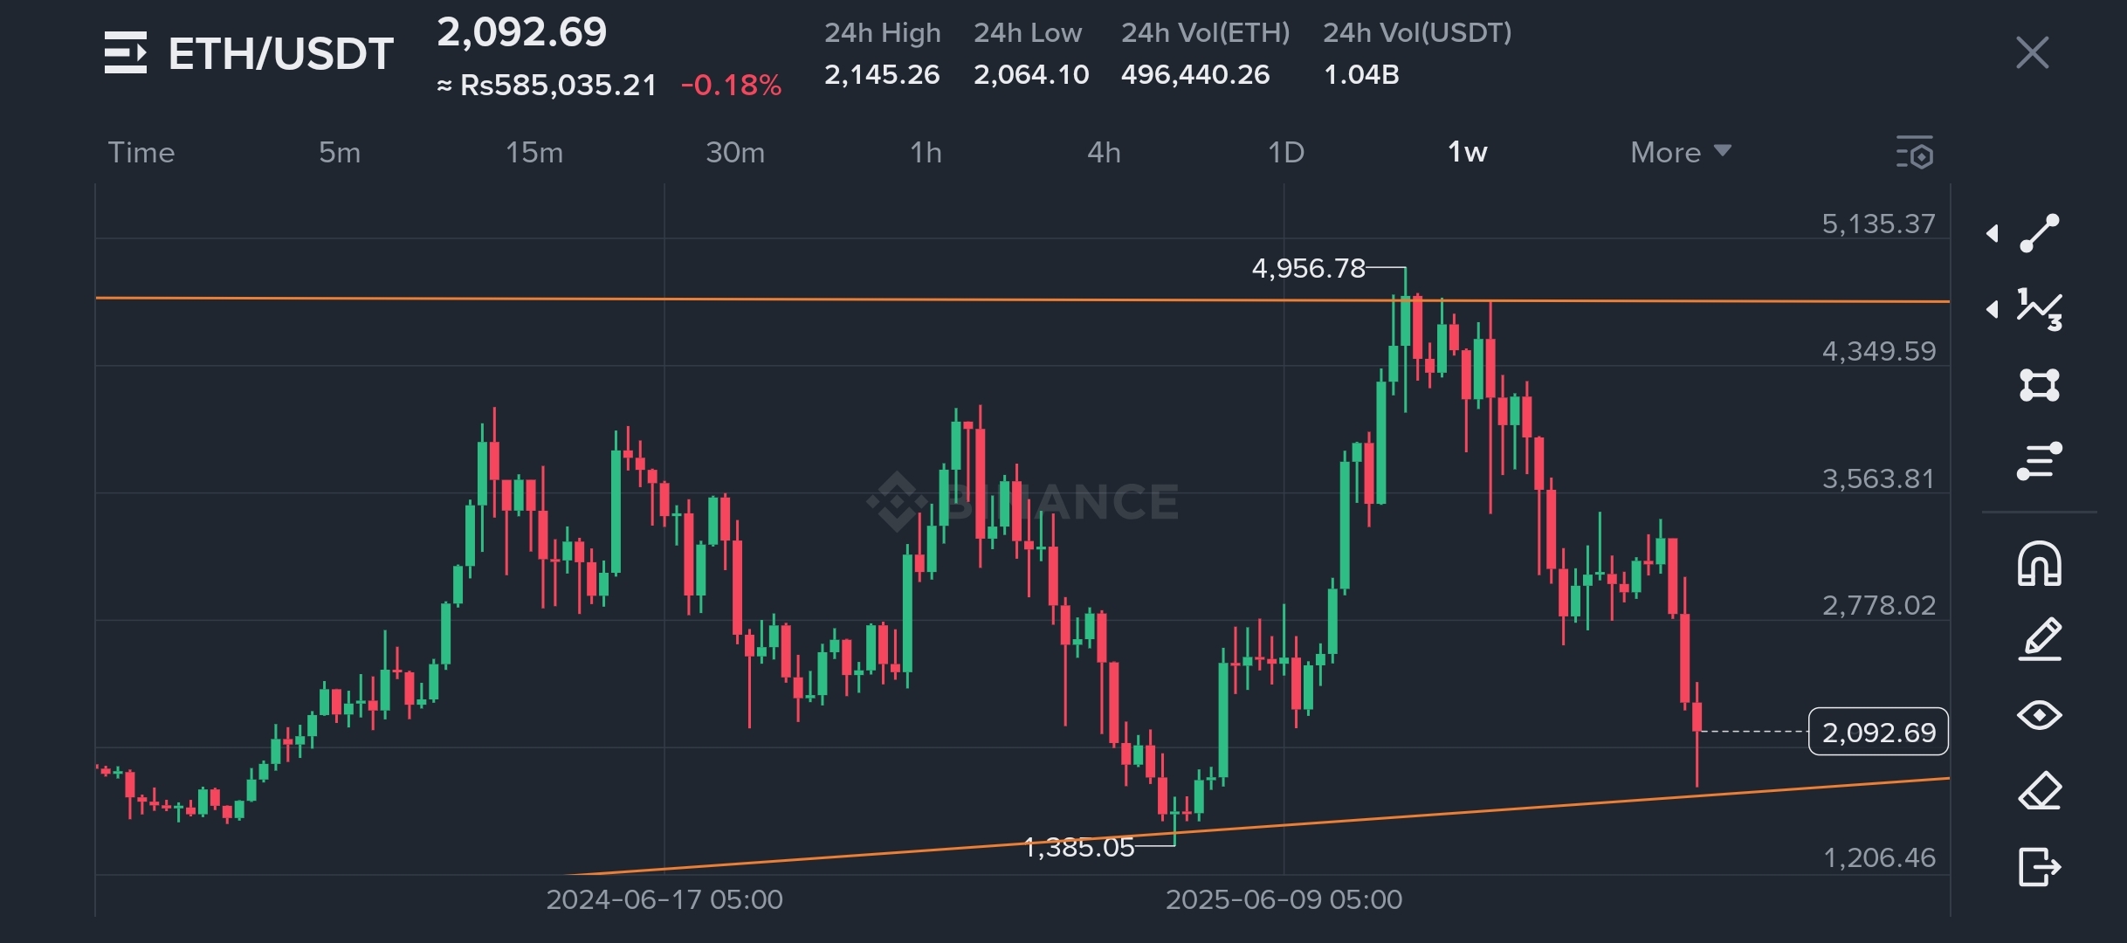The image size is (2127, 943).
Task: Open the trading pair list menu icon
Action: pos(126,52)
